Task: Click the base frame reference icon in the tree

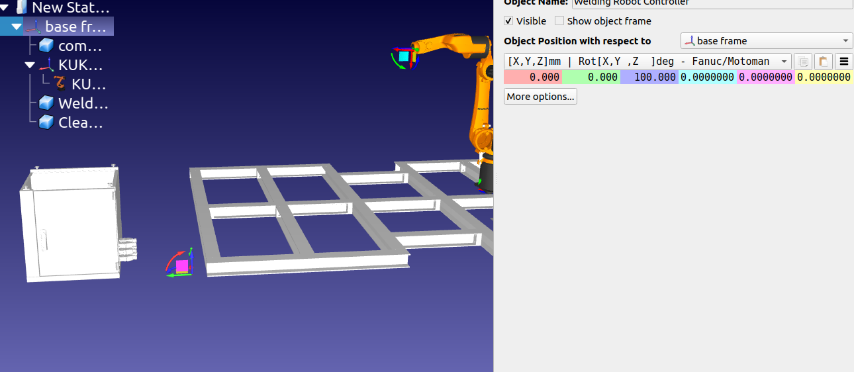Action: point(33,26)
